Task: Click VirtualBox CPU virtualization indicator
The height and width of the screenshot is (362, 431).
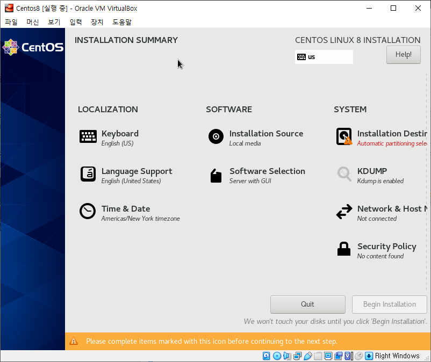Action: tap(349, 356)
